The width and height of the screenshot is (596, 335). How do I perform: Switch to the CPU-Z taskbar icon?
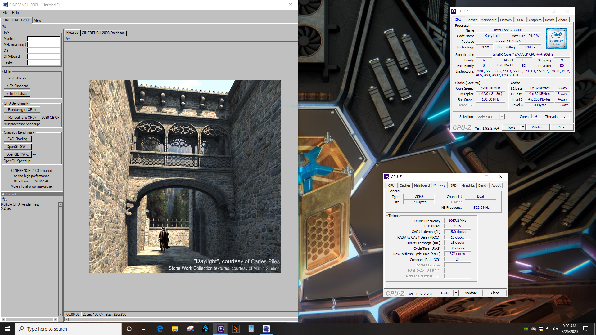pyautogui.click(x=221, y=329)
